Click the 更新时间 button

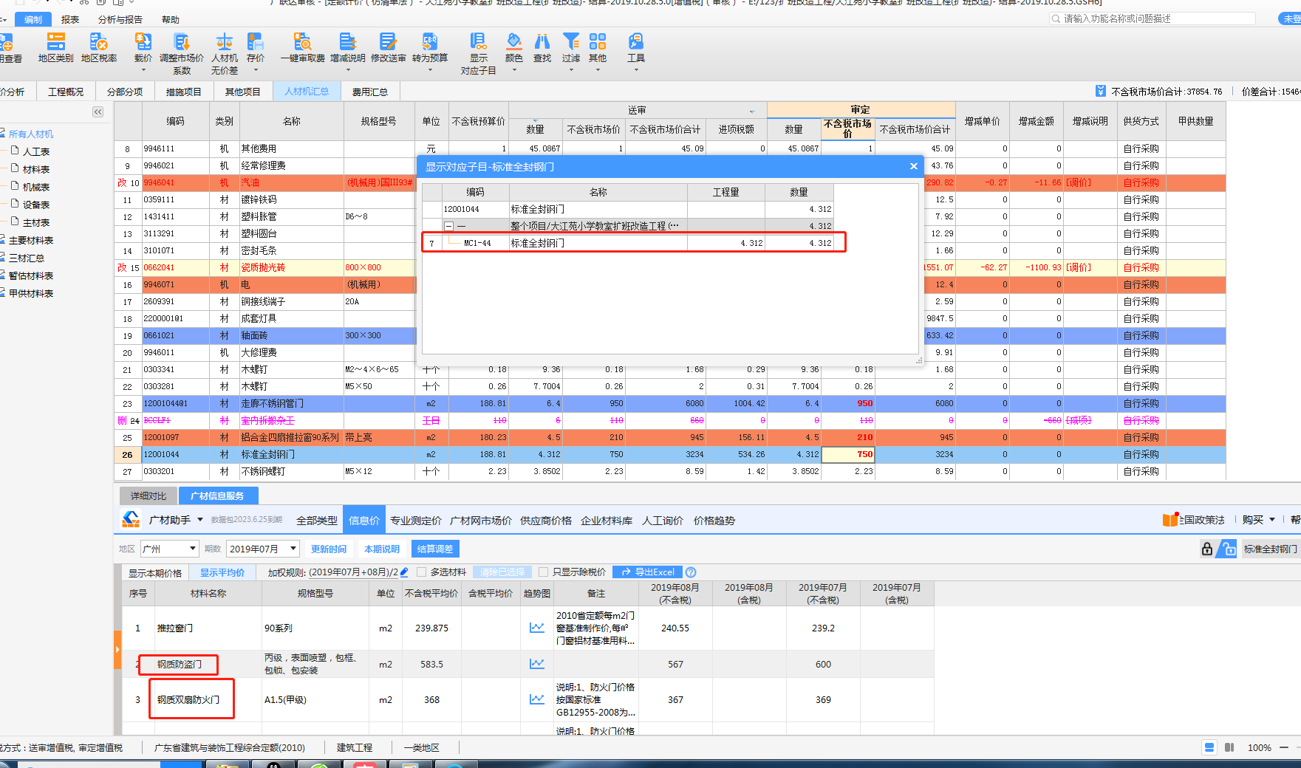pyautogui.click(x=329, y=549)
